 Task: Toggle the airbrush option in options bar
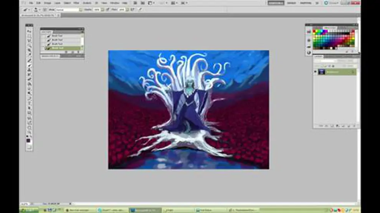coord(133,10)
